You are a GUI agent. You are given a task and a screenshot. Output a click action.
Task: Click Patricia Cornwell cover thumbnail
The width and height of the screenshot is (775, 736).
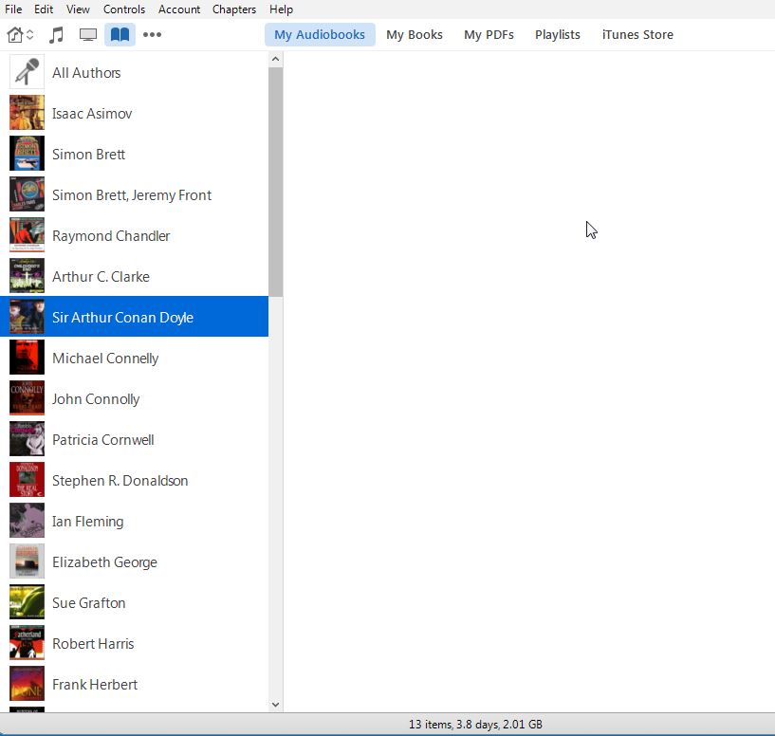coord(27,439)
